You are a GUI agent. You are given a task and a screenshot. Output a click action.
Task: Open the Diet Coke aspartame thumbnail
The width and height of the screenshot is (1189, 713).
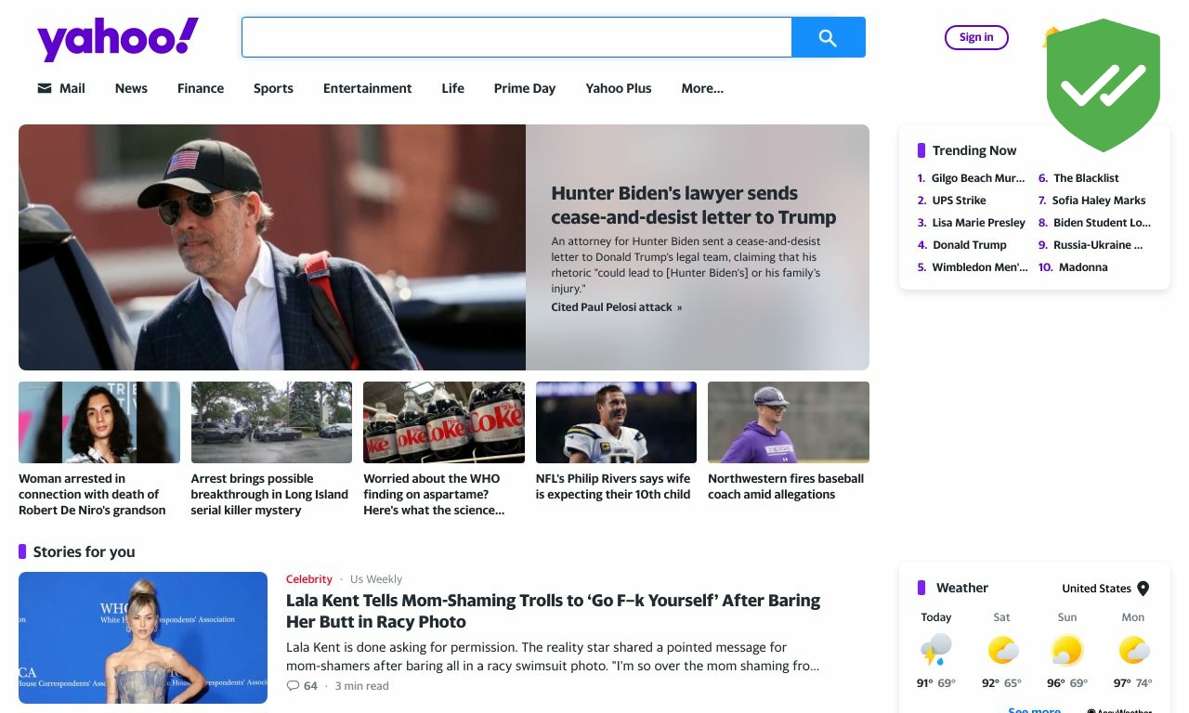point(444,422)
